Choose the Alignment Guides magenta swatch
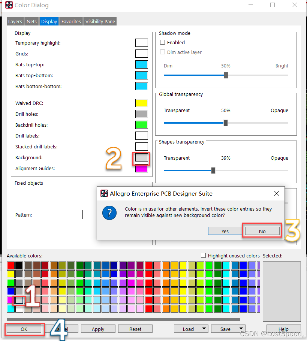 [x=141, y=169]
